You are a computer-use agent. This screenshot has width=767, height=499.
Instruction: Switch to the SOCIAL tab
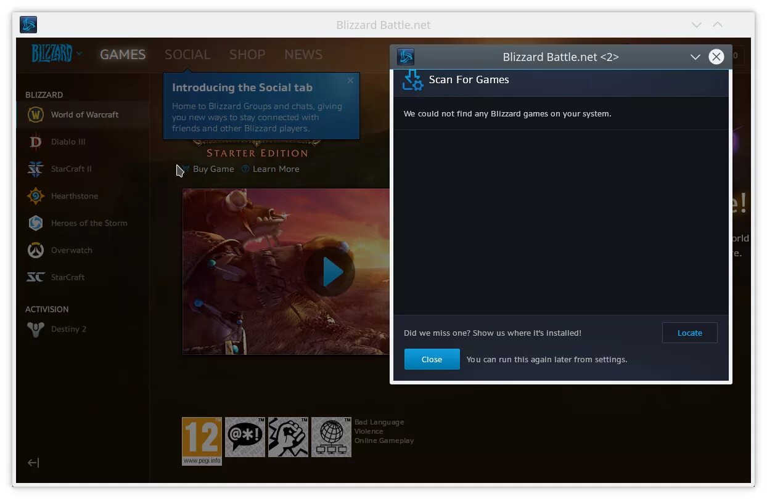(187, 54)
